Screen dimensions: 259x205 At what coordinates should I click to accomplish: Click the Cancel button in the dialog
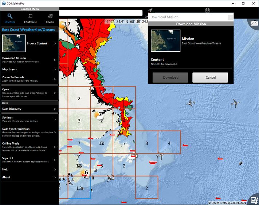210,78
